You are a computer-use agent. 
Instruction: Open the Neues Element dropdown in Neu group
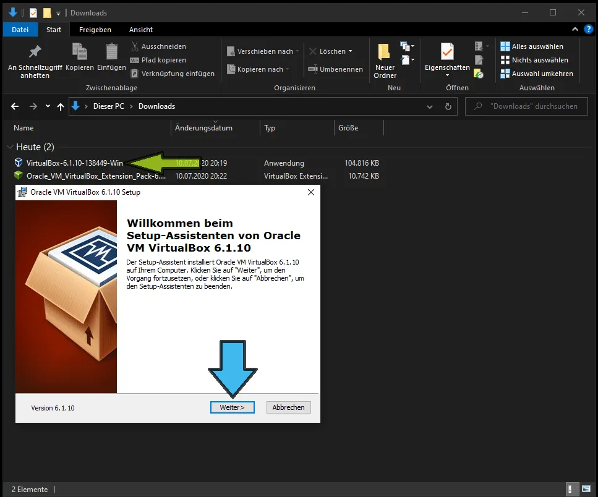click(x=407, y=46)
